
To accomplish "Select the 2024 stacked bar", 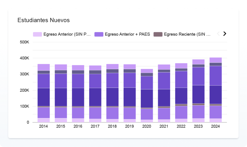I will click(x=216, y=91).
